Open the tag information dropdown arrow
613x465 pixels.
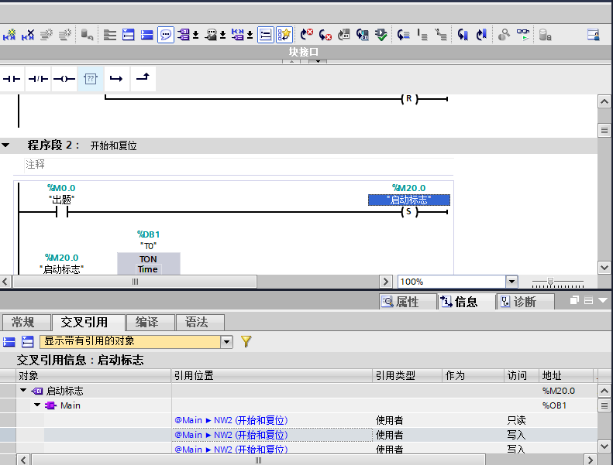coord(223,35)
